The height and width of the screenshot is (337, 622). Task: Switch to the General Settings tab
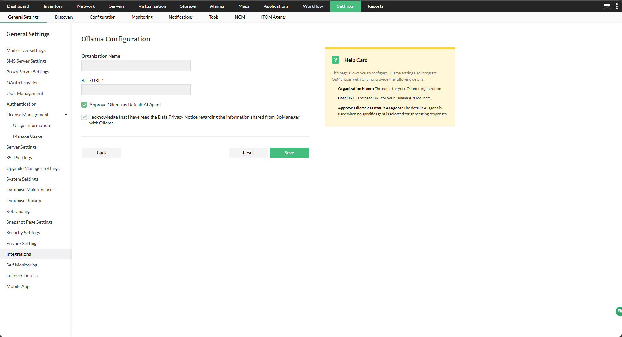pyautogui.click(x=23, y=17)
